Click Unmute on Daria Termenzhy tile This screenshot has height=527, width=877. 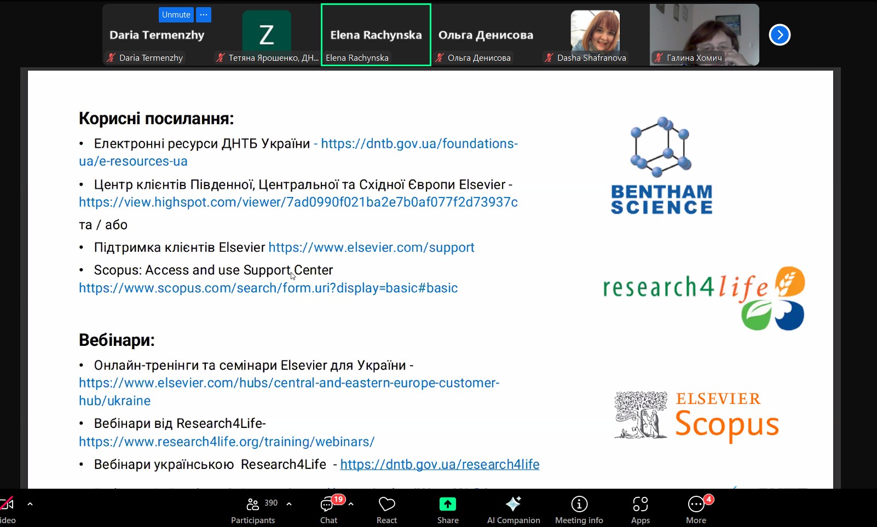[176, 15]
